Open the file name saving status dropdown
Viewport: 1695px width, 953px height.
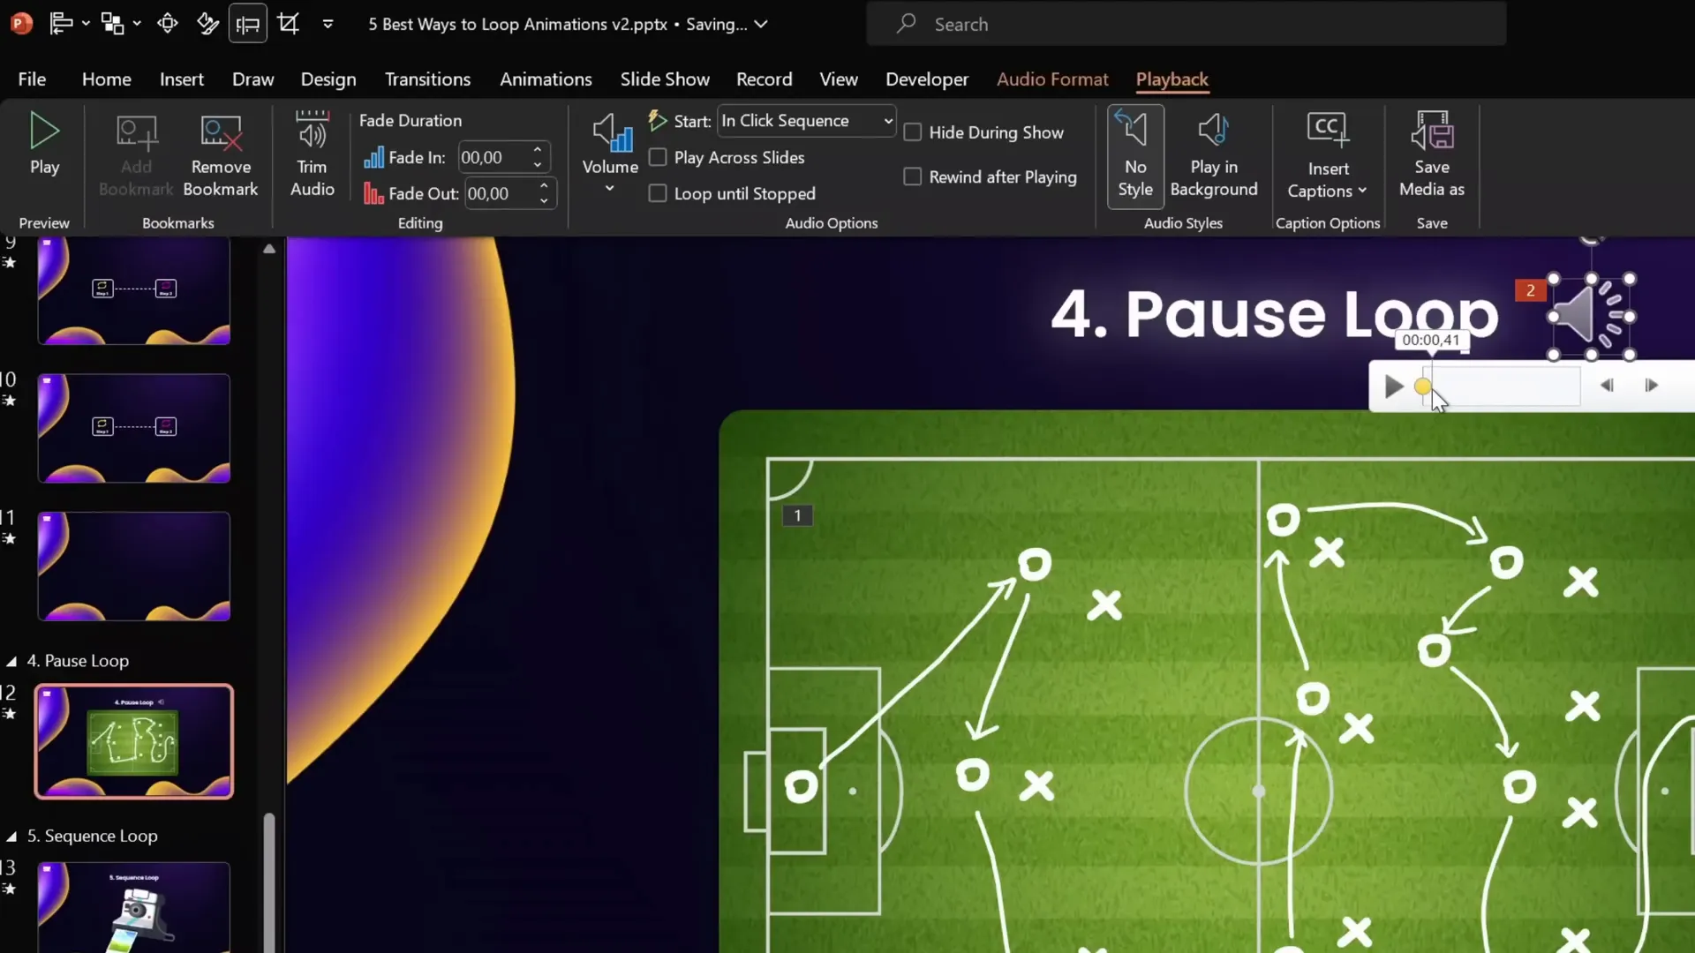click(x=761, y=24)
